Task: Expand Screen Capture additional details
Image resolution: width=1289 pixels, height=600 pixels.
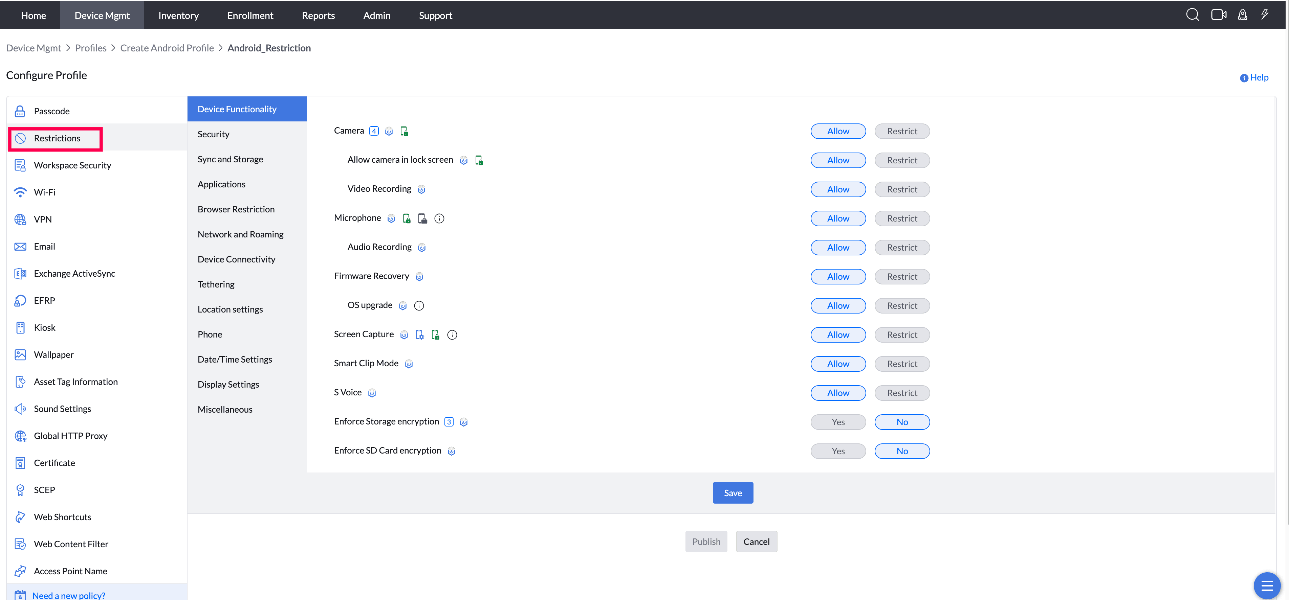Action: click(452, 334)
